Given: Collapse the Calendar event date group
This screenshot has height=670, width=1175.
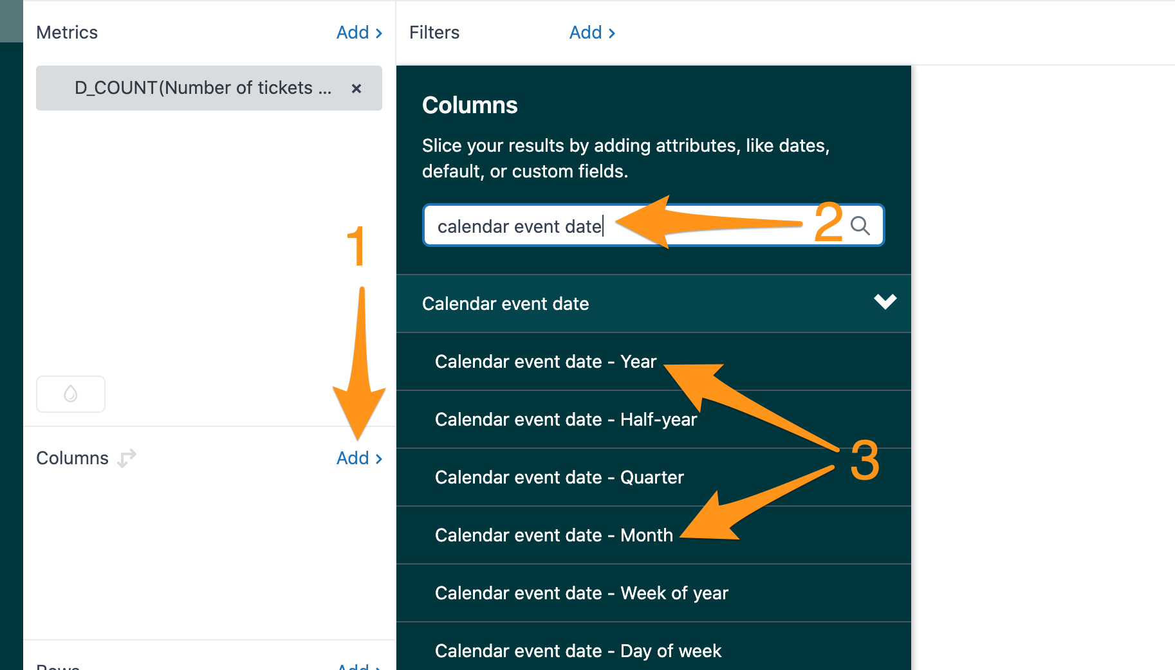Looking at the screenshot, I should point(885,302).
